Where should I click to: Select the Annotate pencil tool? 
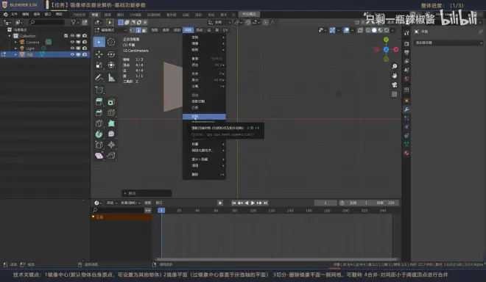[99, 78]
